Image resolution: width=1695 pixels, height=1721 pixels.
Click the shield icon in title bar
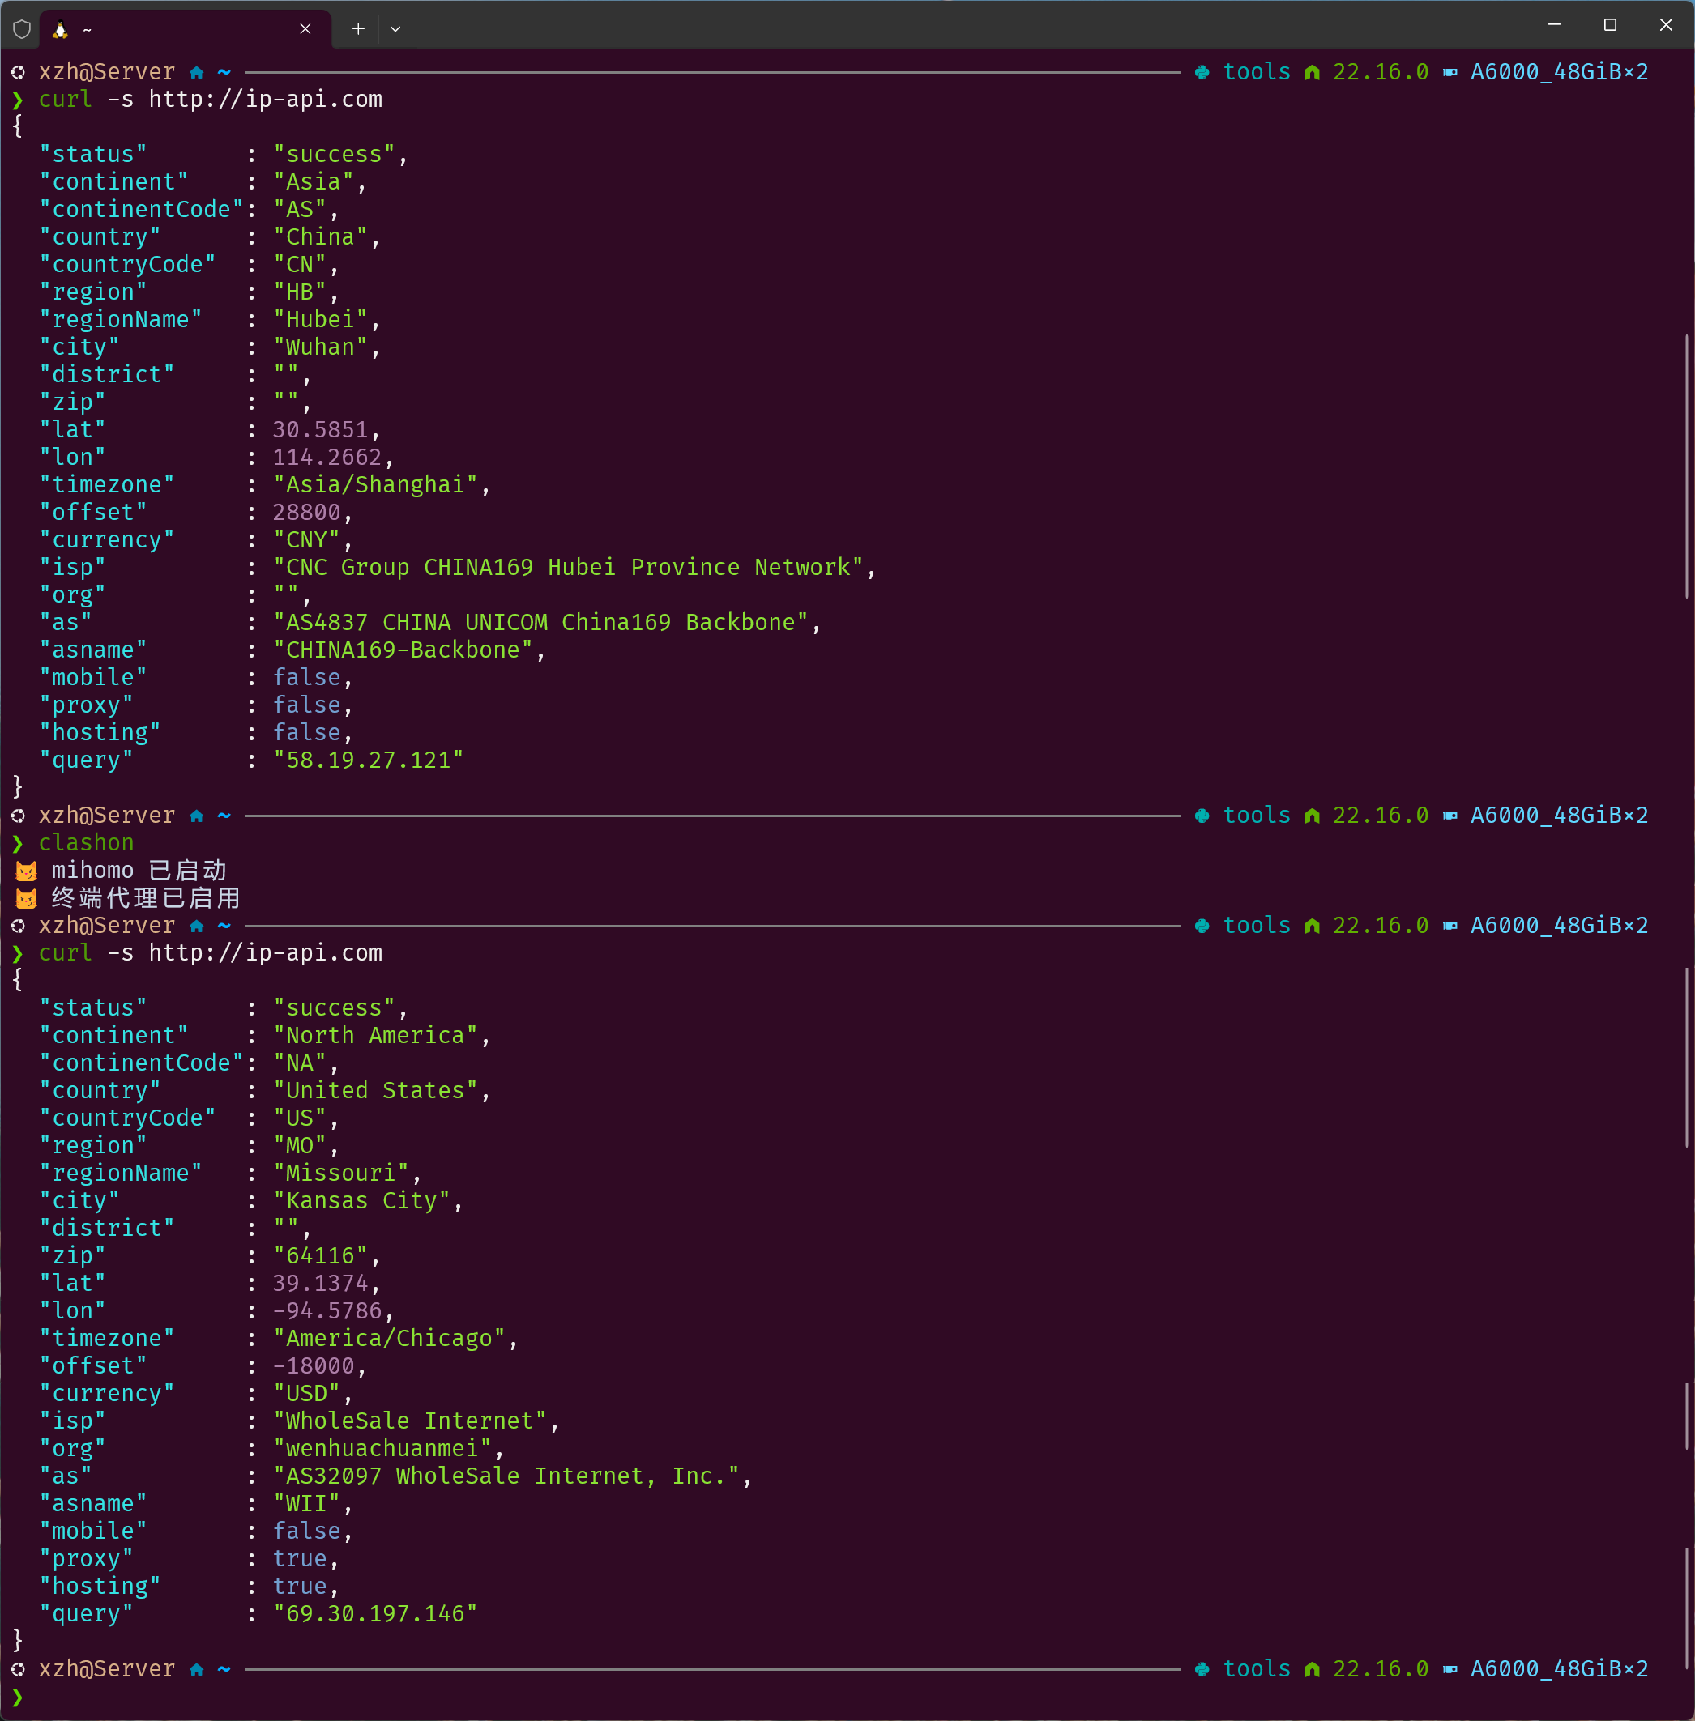(x=22, y=29)
